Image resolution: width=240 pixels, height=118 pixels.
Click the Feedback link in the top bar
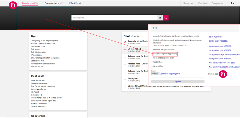pyautogui.click(x=203, y=3)
